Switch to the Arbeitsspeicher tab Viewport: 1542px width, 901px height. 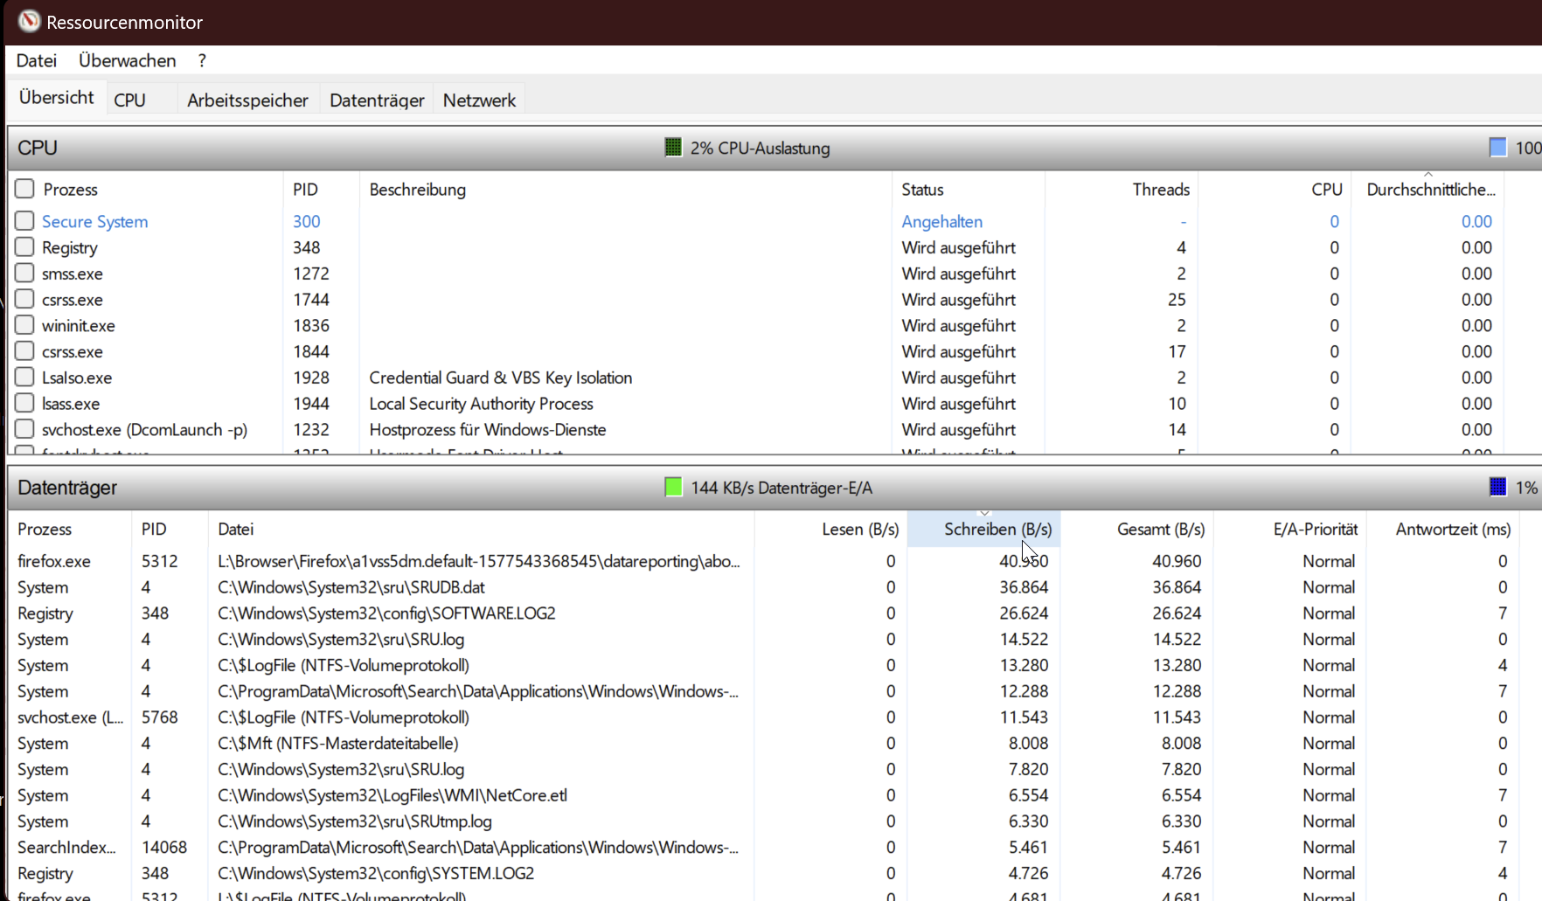[x=247, y=100]
